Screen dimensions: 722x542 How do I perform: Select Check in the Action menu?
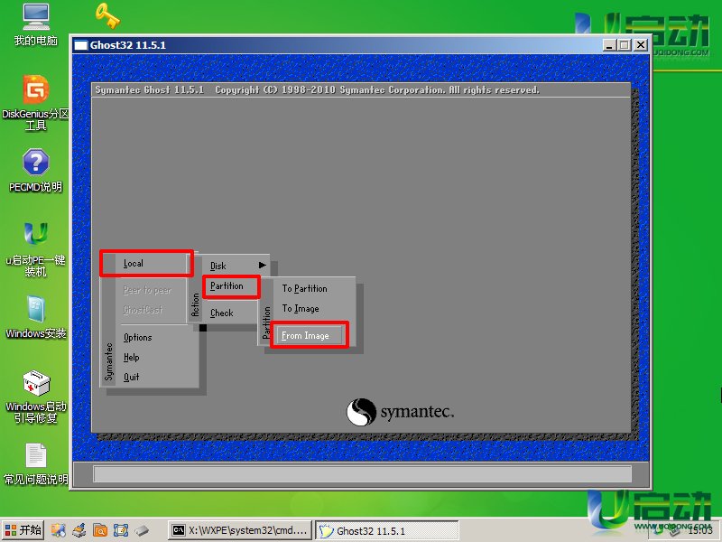pos(222,313)
